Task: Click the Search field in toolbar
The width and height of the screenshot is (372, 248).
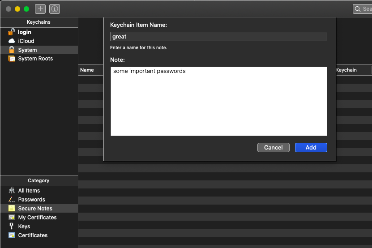Action: coord(363,9)
